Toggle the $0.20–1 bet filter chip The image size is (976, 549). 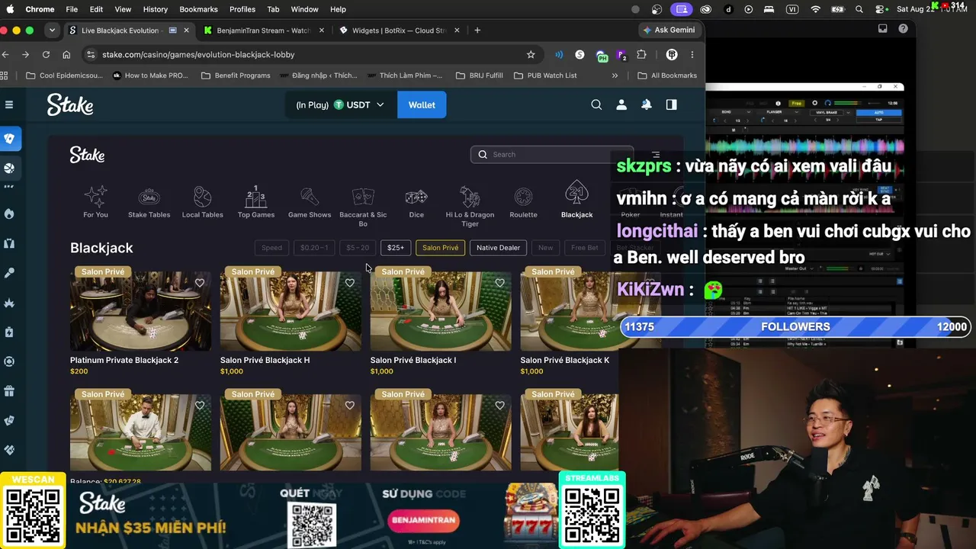tap(314, 248)
